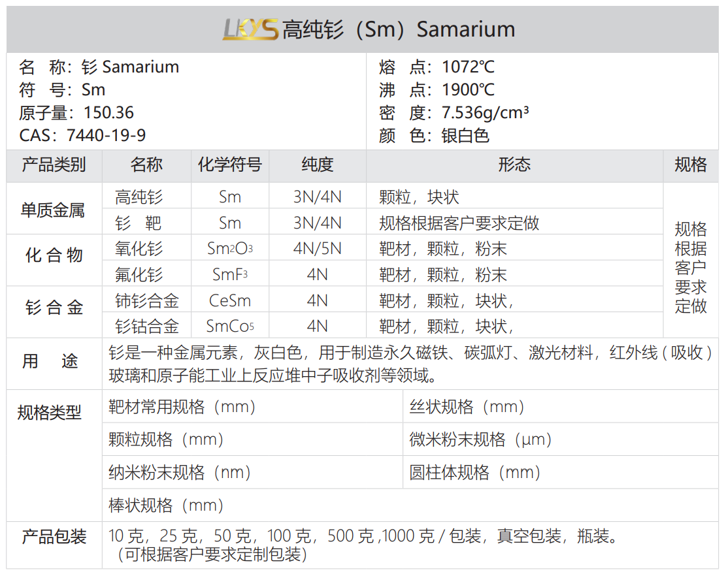
Task: Click the title text 高纯钐（Sm）Samarium
Action: tap(398, 29)
